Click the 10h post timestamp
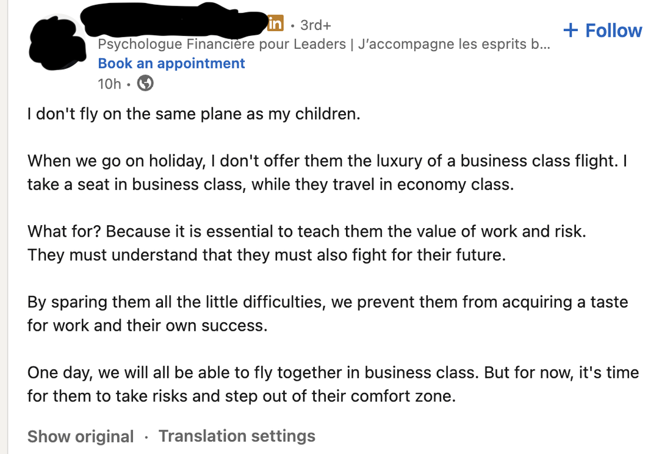 [109, 84]
